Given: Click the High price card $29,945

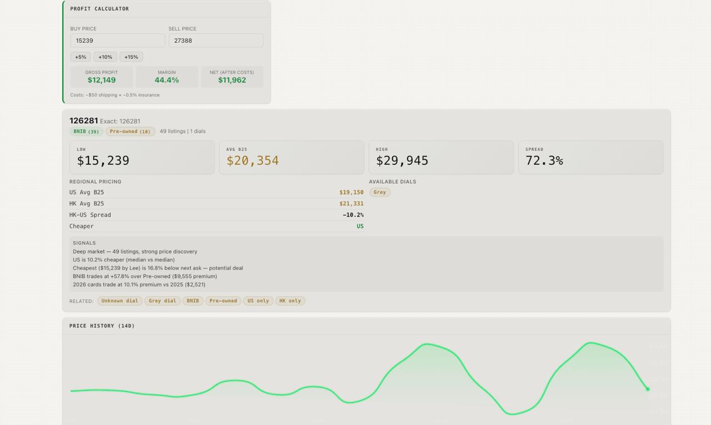Looking at the screenshot, I should (x=441, y=158).
